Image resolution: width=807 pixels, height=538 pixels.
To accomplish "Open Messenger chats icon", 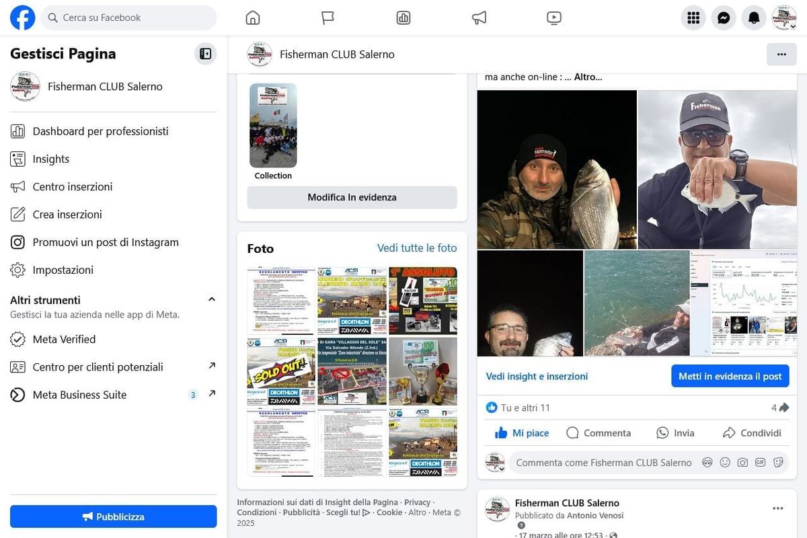I will (724, 17).
